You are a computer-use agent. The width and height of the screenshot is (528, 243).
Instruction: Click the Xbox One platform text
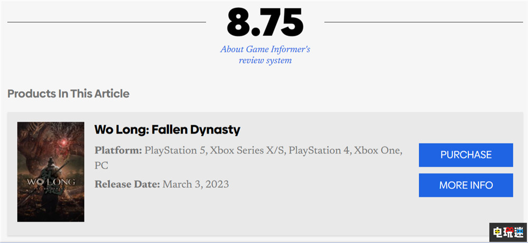click(378, 151)
